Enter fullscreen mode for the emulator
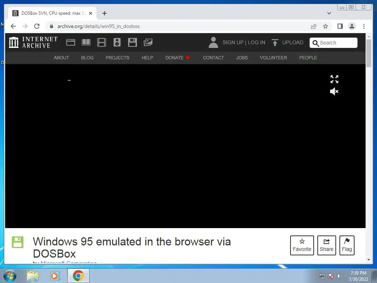377x283 pixels. point(334,79)
